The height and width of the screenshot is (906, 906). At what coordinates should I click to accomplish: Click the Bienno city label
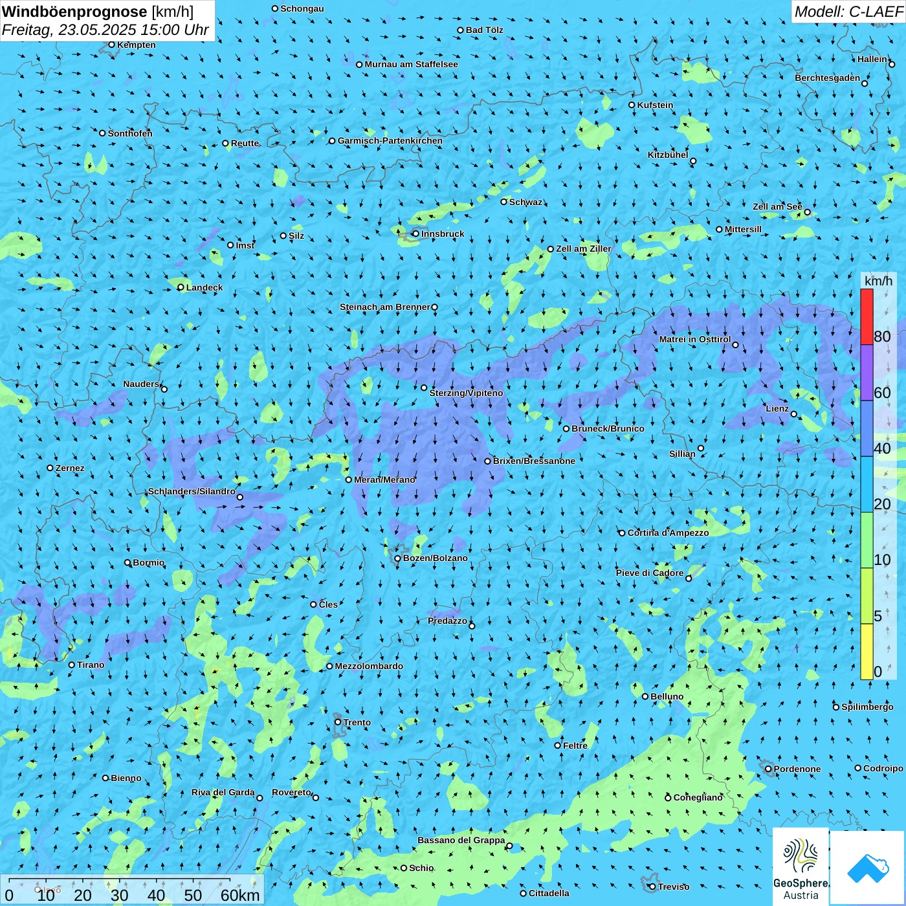point(126,778)
